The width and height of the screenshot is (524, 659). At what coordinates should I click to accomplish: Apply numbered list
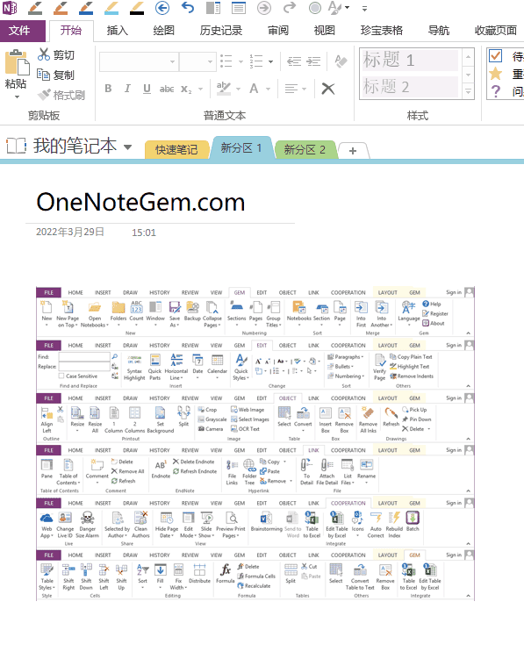(256, 61)
